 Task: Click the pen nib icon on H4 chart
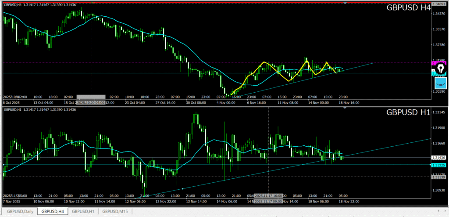click(x=440, y=68)
